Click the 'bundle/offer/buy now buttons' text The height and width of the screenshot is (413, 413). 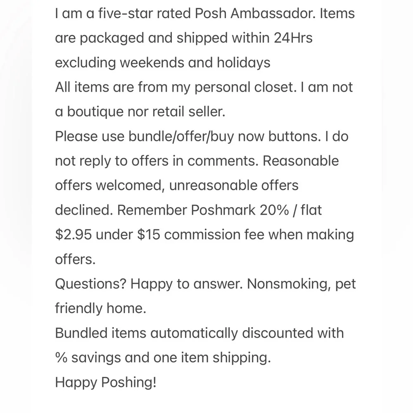pyautogui.click(x=225, y=136)
